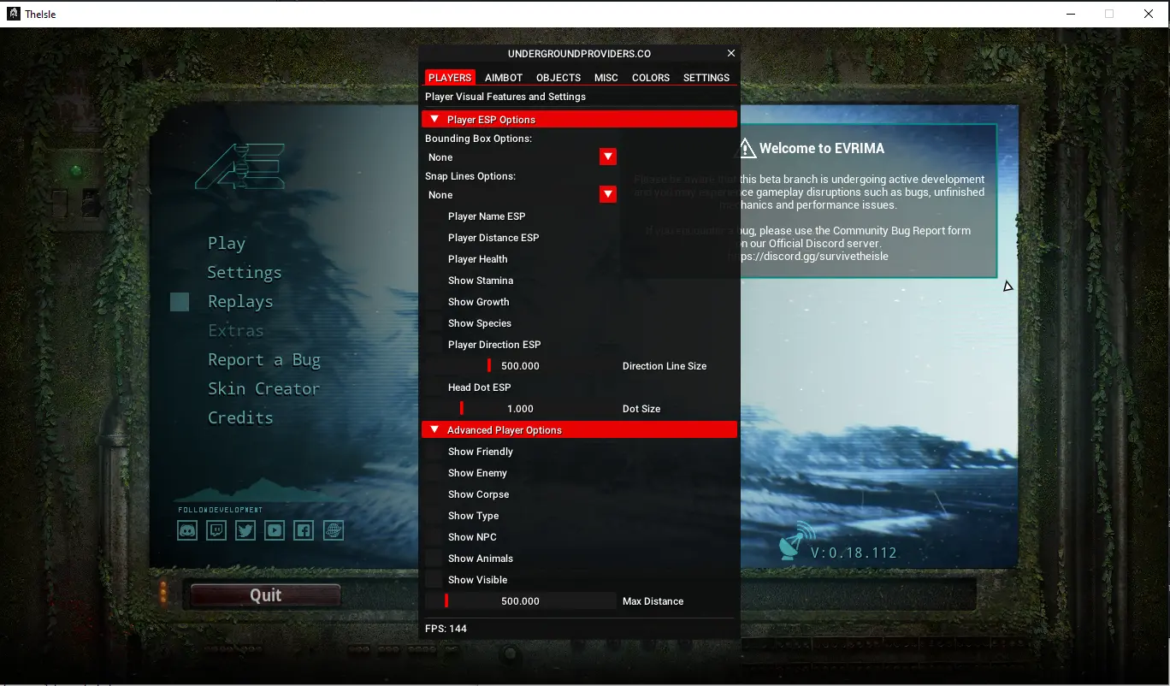
Task: Toggle Show Visible checkbox
Action: 434,580
